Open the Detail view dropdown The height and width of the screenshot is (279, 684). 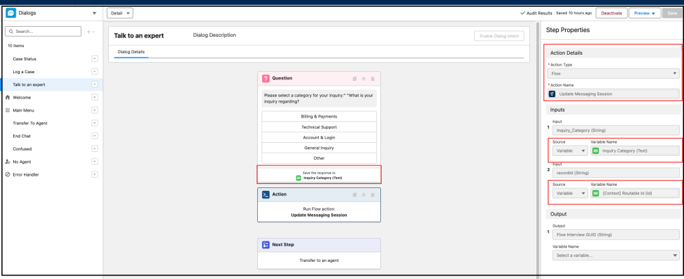pyautogui.click(x=120, y=13)
